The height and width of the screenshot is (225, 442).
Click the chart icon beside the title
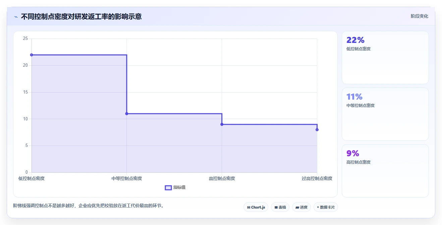click(16, 17)
